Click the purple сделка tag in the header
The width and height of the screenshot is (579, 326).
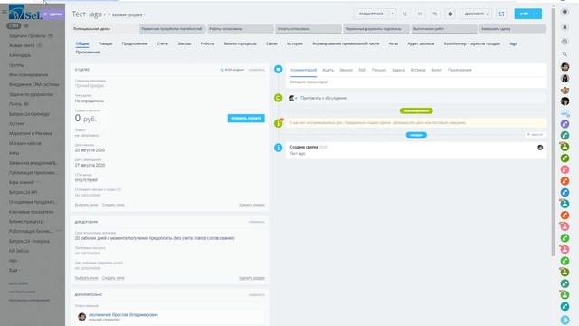tap(52, 14)
